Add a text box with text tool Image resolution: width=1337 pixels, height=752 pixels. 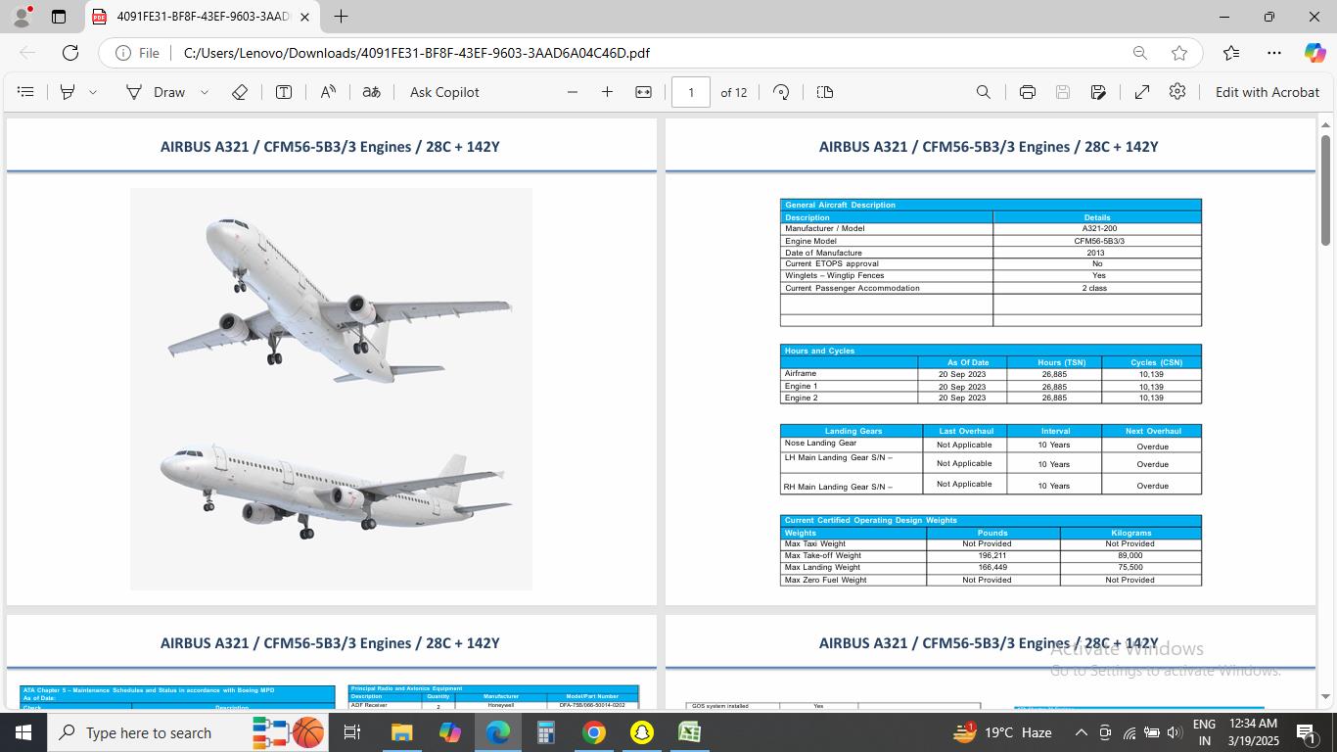pyautogui.click(x=284, y=92)
